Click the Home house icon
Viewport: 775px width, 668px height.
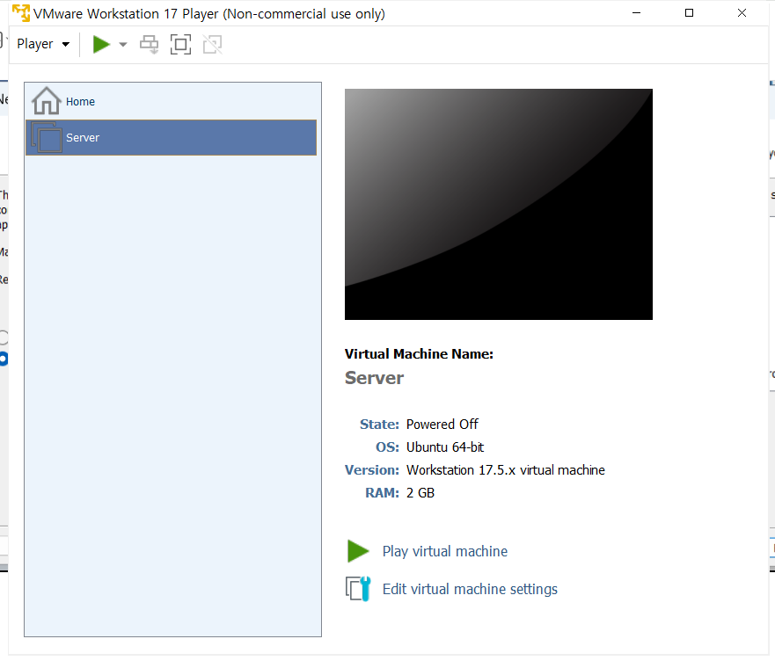pyautogui.click(x=47, y=101)
